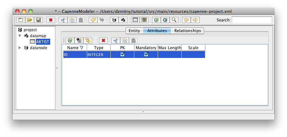
Task: Select the ARTIST entity in the tree
Action: pyautogui.click(x=42, y=42)
